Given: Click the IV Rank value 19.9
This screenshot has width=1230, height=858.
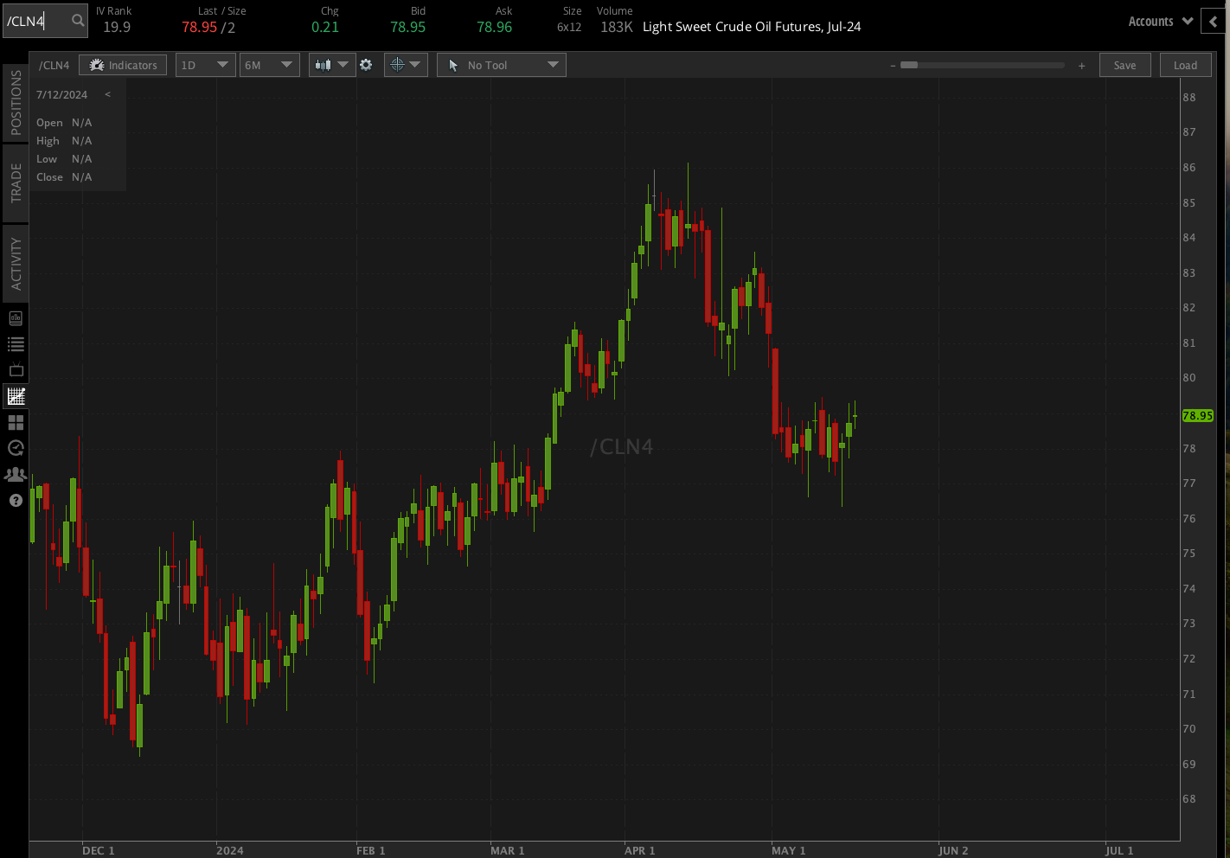Looking at the screenshot, I should click(x=117, y=27).
